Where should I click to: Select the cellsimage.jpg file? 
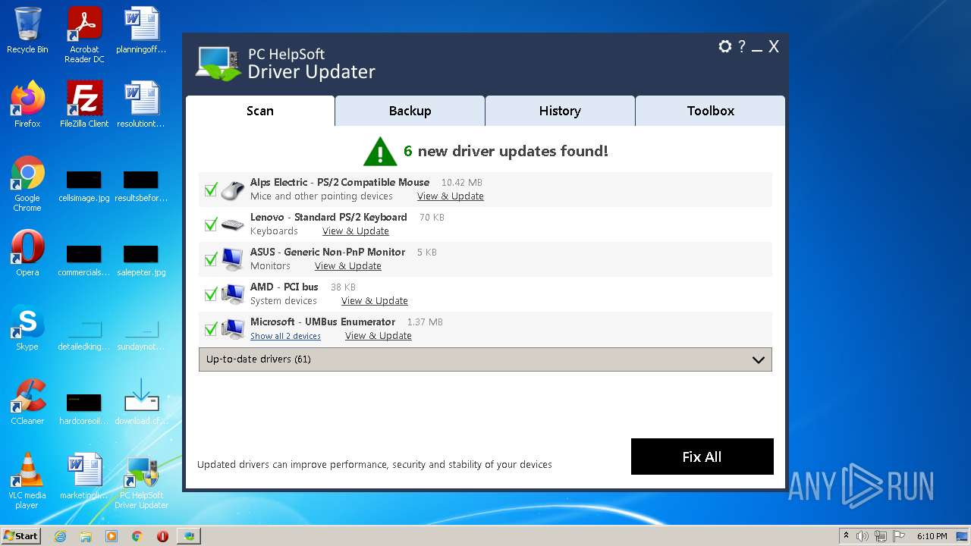tap(84, 187)
